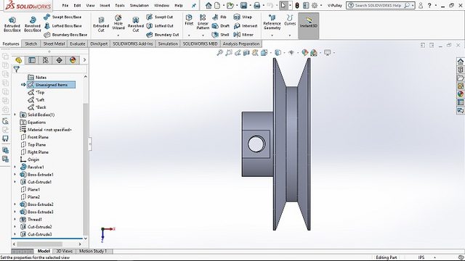
Task: Open the Tools menu
Action: click(119, 5)
